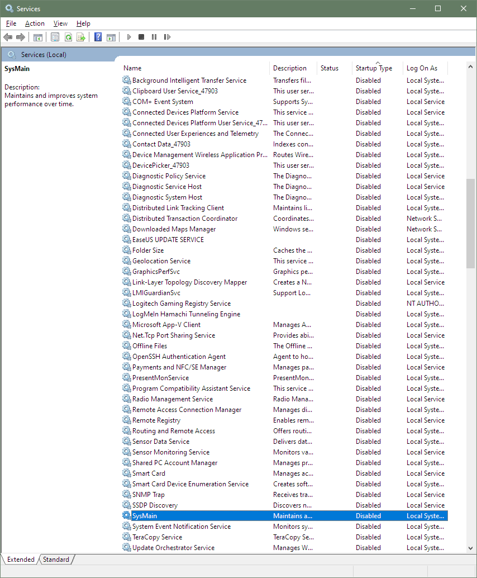The image size is (477, 578).
Task: Click the scrollbar down arrow
Action: (470, 548)
